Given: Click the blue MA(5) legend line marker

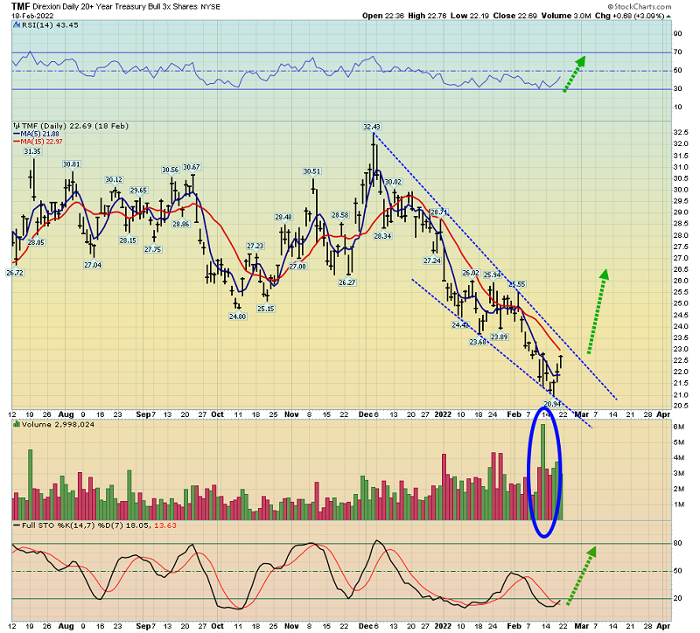Looking at the screenshot, I should pyautogui.click(x=17, y=134).
